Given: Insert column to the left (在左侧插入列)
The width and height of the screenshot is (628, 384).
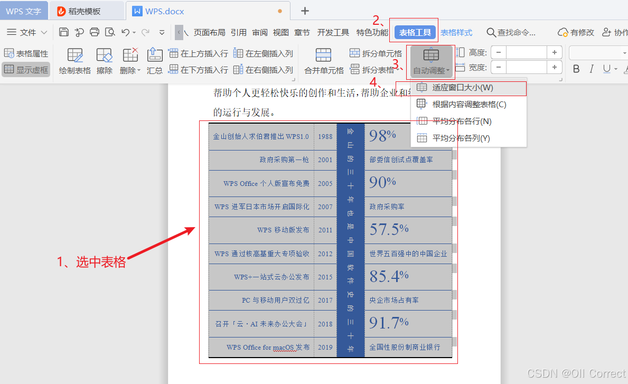Looking at the screenshot, I should 263,53.
